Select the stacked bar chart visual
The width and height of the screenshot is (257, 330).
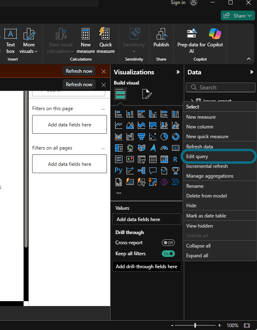click(x=119, y=114)
